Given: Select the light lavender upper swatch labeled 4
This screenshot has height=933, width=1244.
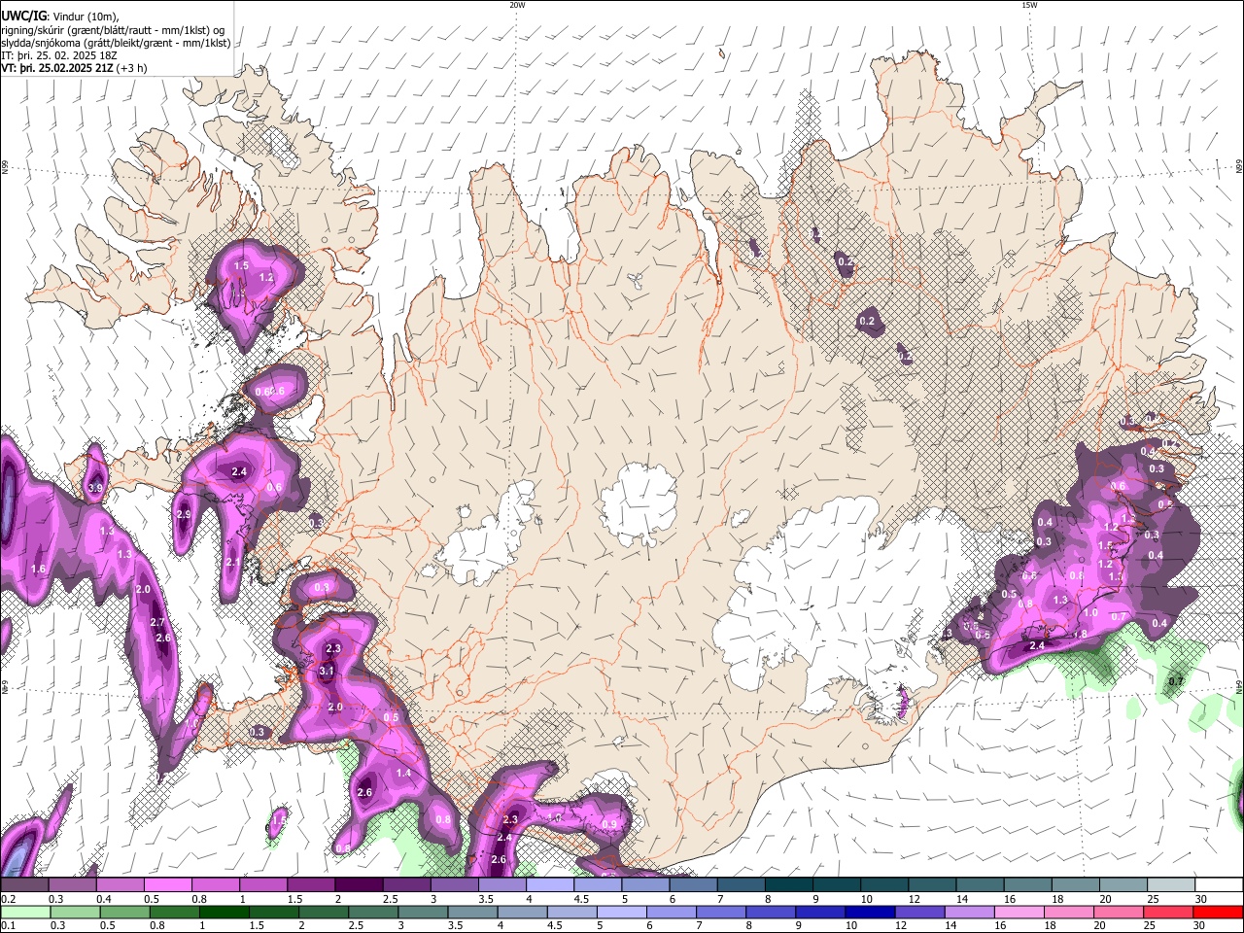Looking at the screenshot, I should coord(550,885).
